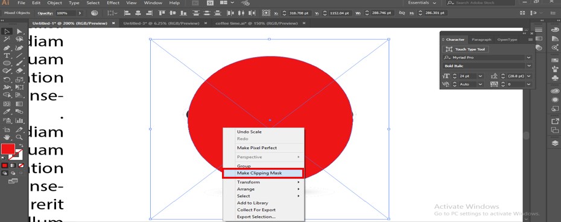Open font size 24 pt dropdown
The image size is (561, 222).
(x=480, y=76)
